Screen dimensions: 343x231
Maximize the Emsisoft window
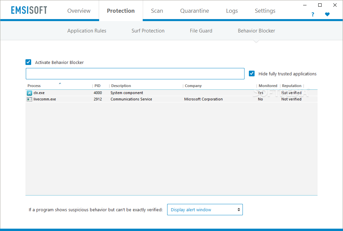320,5
